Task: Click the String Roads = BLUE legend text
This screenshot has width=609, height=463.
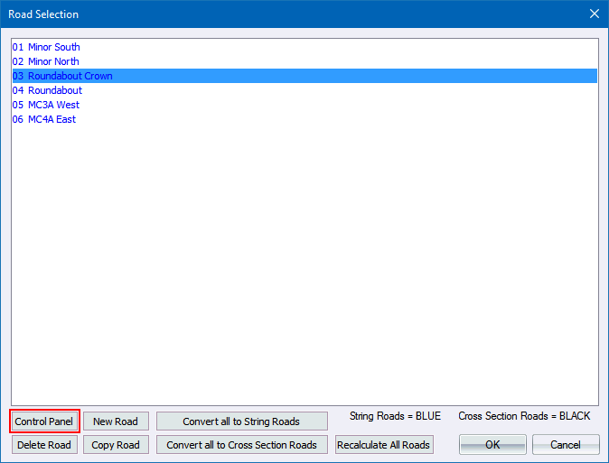Action: pos(395,416)
